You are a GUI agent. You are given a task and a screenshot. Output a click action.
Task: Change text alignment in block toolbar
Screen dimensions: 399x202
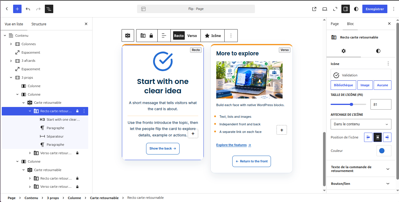[164, 36]
